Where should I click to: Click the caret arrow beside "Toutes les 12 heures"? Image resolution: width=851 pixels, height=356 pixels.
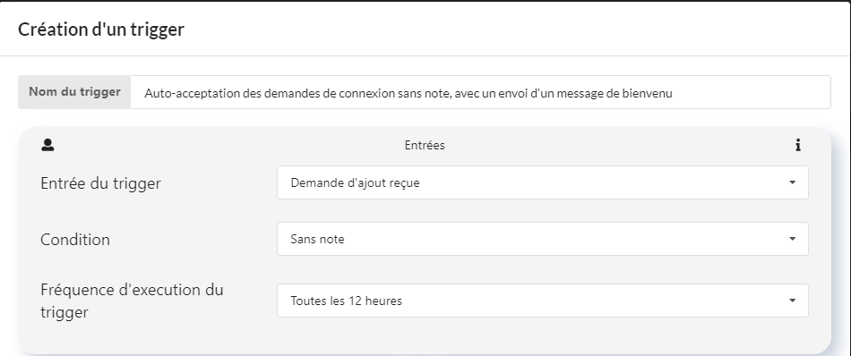793,301
